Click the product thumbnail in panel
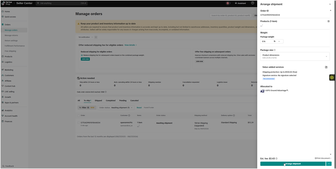Viewport: 336px width, 169px height. (x=262, y=25)
